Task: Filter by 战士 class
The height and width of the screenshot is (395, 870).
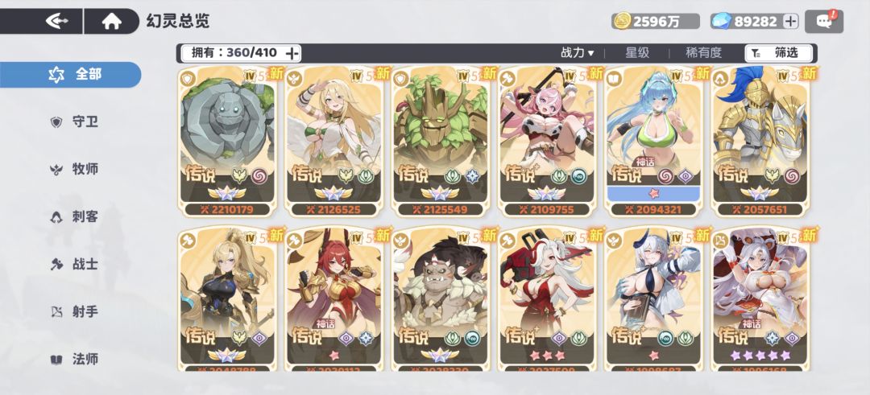Action: point(74,265)
